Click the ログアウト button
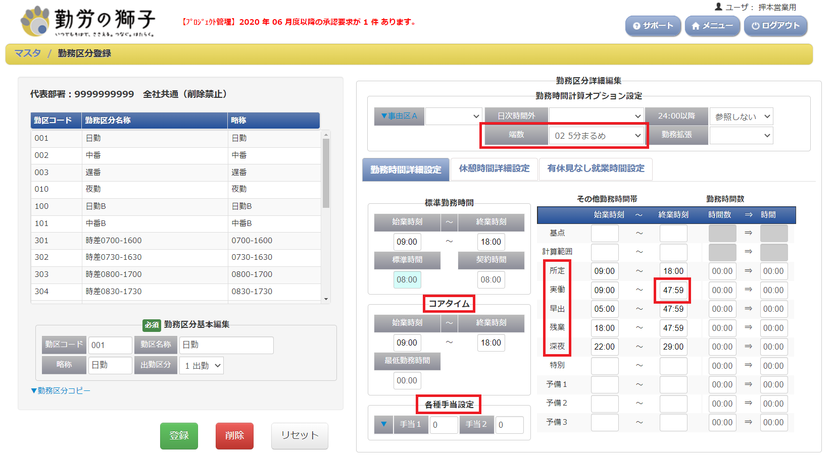This screenshot has height=456, width=834. (775, 26)
